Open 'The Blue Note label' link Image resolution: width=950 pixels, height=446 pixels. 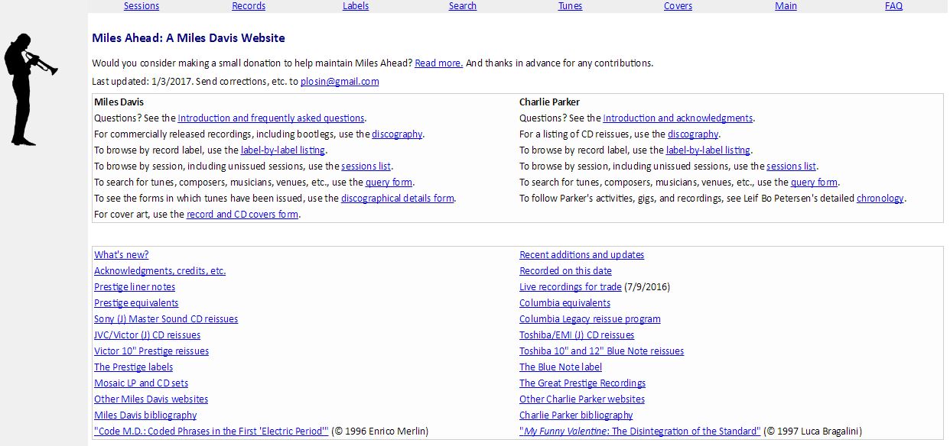tap(561, 367)
